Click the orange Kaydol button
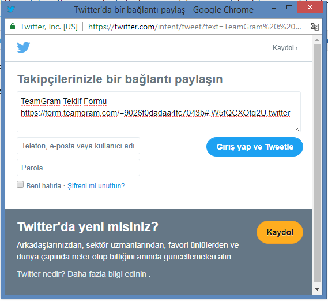This screenshot has height=301, width=328. click(x=280, y=232)
